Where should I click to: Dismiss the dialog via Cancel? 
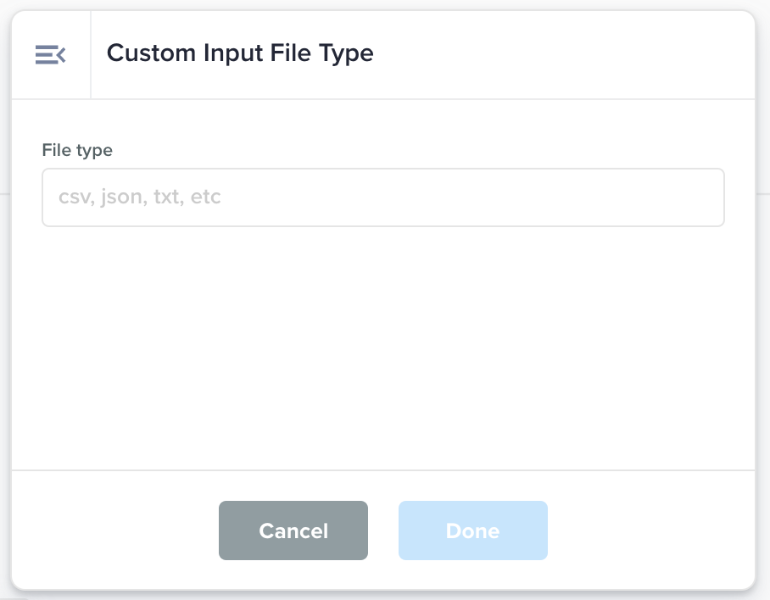tap(293, 531)
